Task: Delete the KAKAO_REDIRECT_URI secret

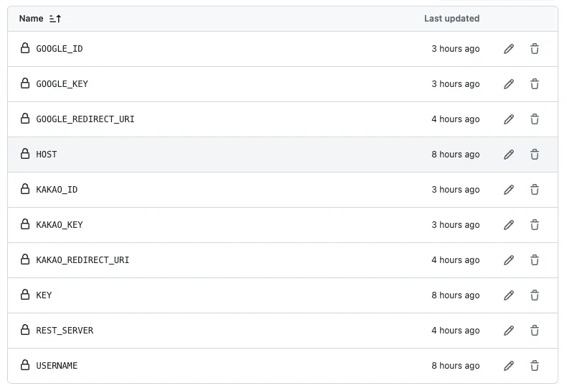Action: click(x=535, y=260)
